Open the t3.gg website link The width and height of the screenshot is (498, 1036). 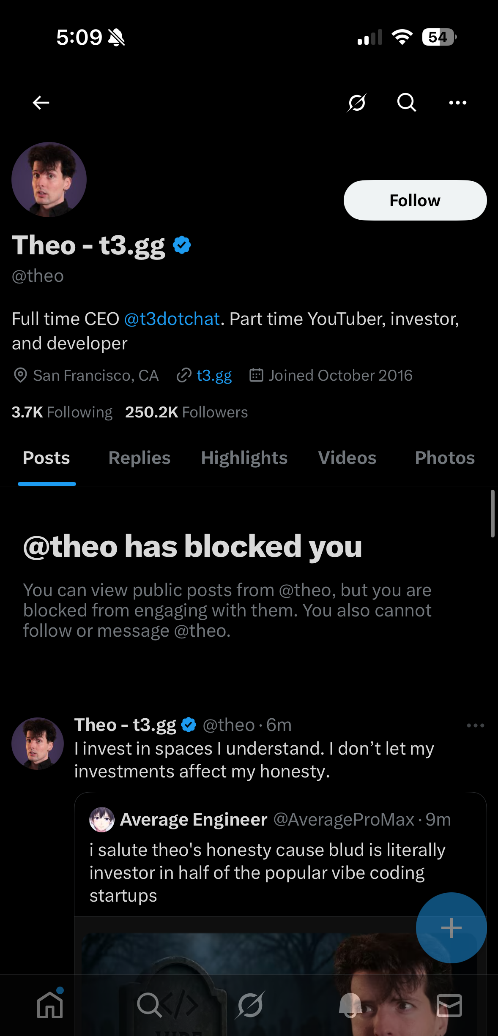[214, 375]
